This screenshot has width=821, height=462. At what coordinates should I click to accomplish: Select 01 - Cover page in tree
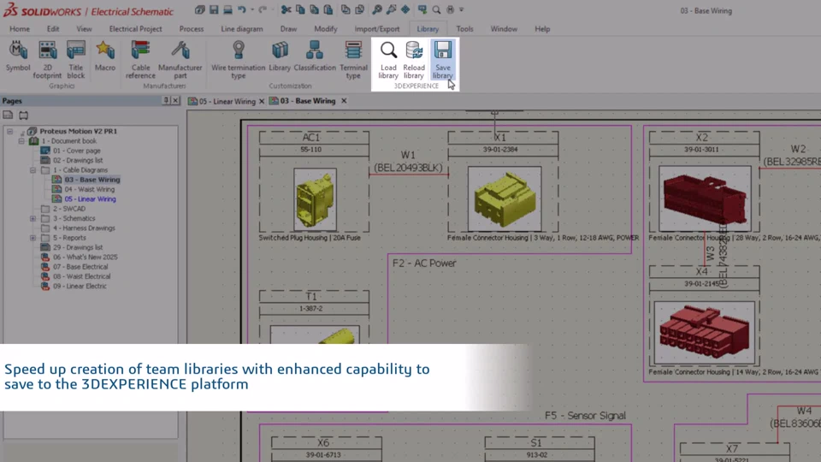click(76, 151)
